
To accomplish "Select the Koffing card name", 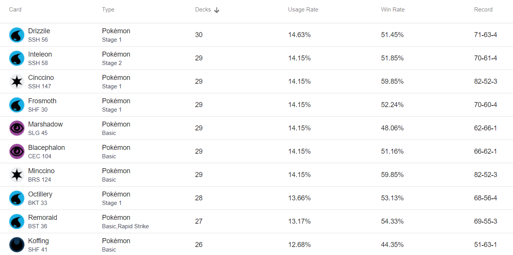I will click(38, 241).
